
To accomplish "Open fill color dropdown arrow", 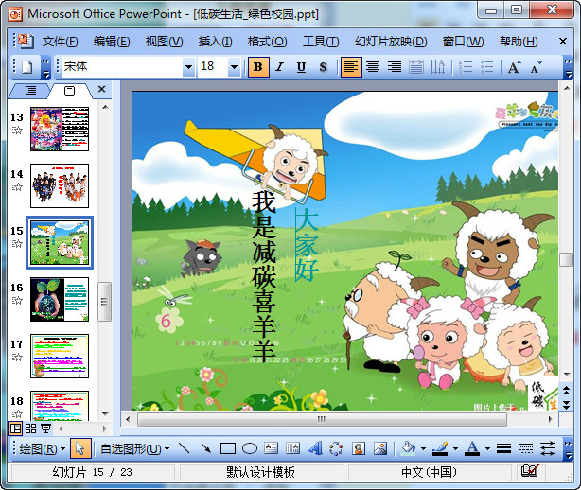I will pos(423,449).
